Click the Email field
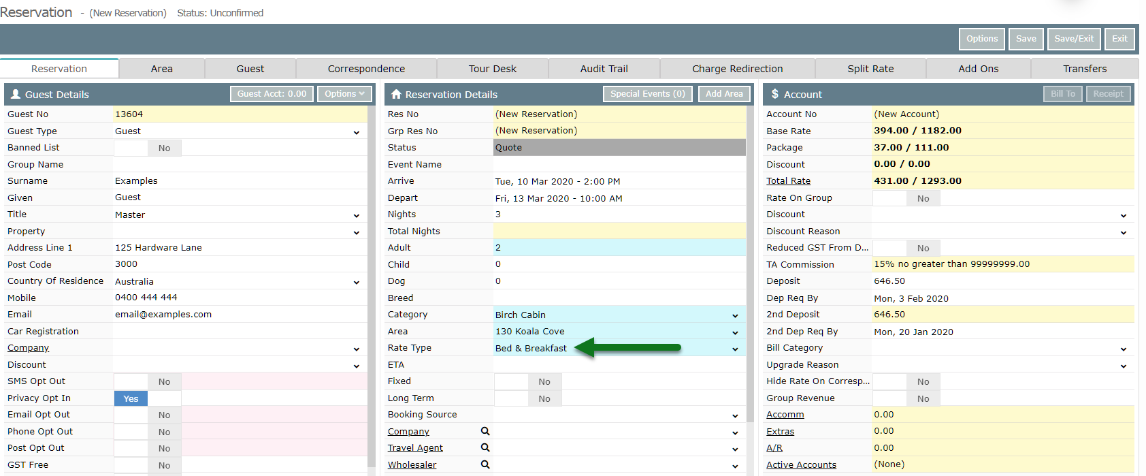 point(240,315)
